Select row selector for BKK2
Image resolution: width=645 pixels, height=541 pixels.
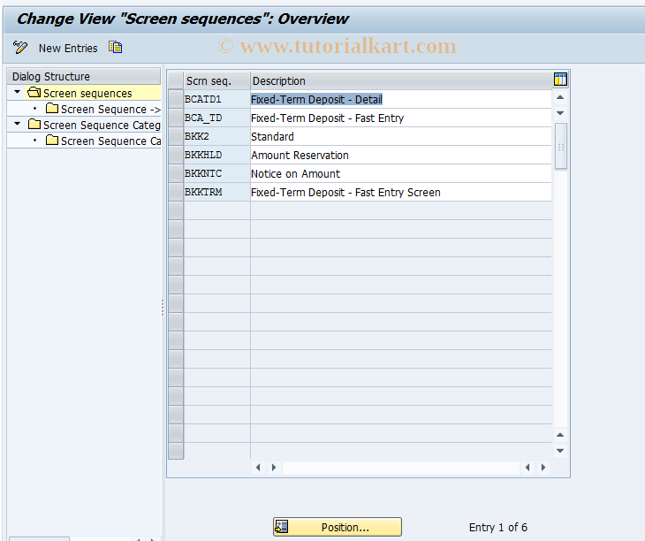[x=176, y=137]
